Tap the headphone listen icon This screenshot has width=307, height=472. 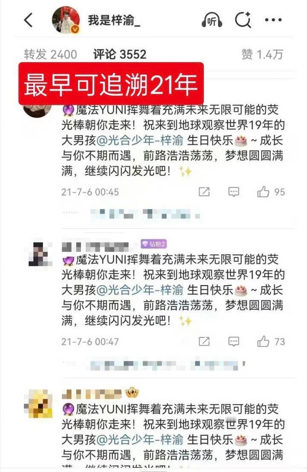click(x=212, y=20)
